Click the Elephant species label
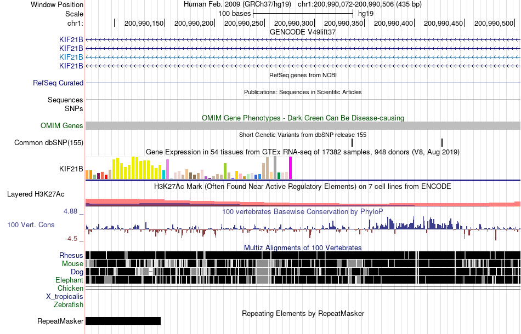The width and height of the screenshot is (521, 334). [69, 280]
